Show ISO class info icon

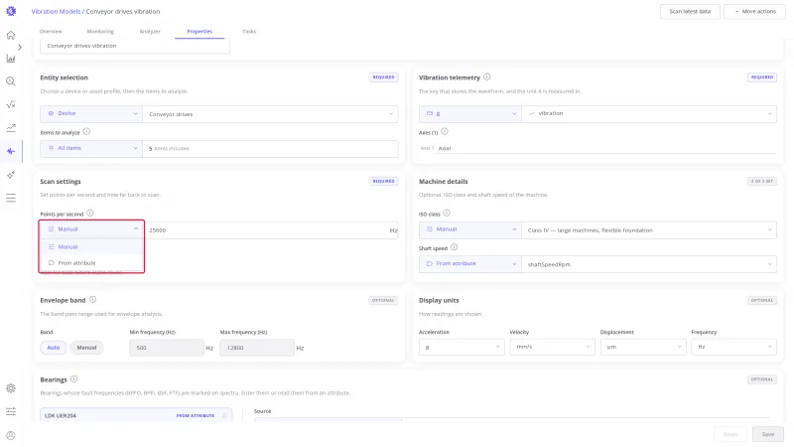[x=446, y=214]
